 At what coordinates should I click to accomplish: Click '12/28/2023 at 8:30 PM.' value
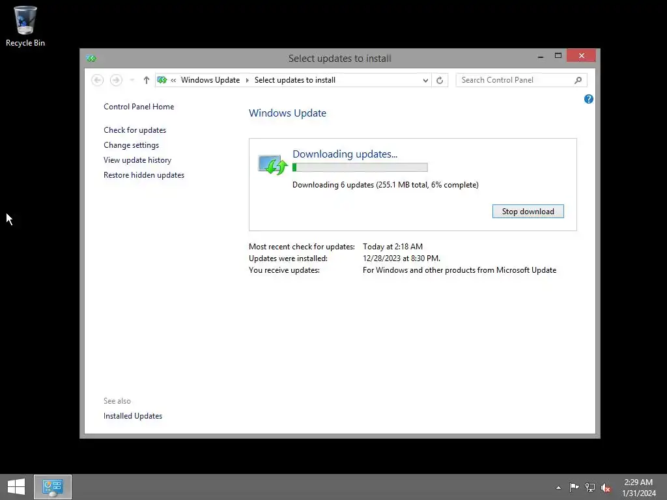point(401,258)
